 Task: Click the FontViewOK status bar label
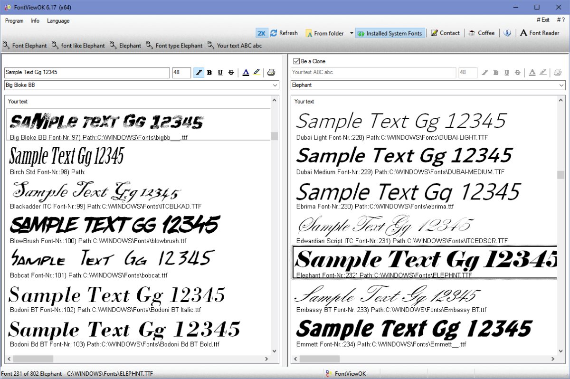click(345, 374)
